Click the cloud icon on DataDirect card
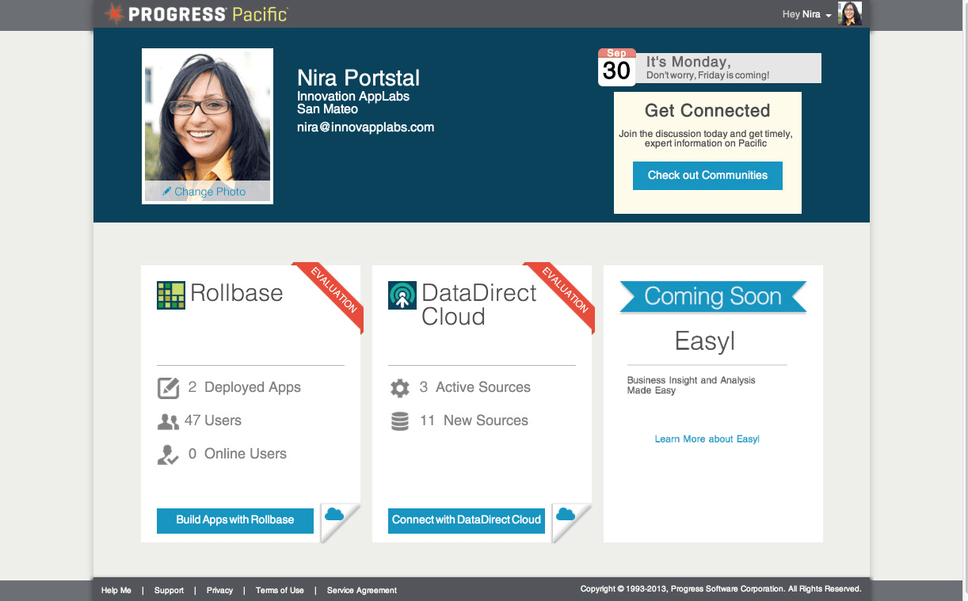Screen dimensions: 968x601 click(565, 515)
